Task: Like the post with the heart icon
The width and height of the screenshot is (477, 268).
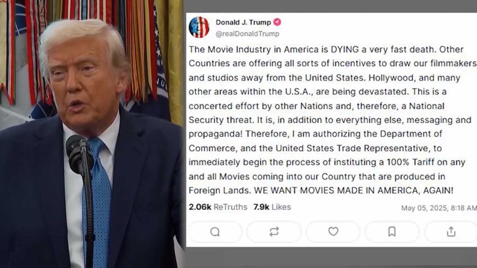Action: [333, 231]
